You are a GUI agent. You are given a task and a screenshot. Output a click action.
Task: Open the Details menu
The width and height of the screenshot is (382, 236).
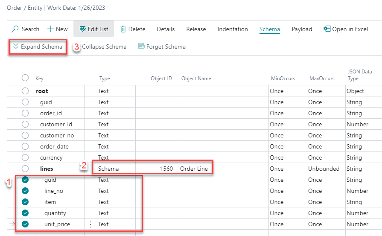click(166, 29)
